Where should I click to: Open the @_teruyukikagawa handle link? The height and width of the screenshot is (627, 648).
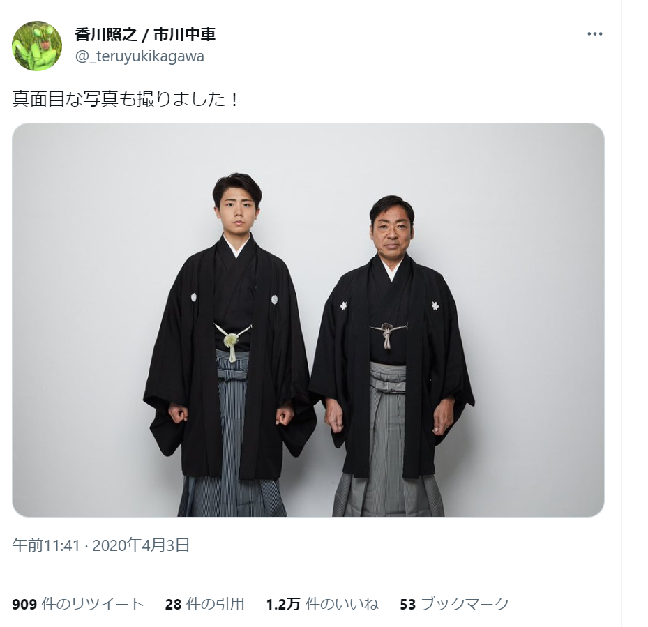pyautogui.click(x=140, y=56)
